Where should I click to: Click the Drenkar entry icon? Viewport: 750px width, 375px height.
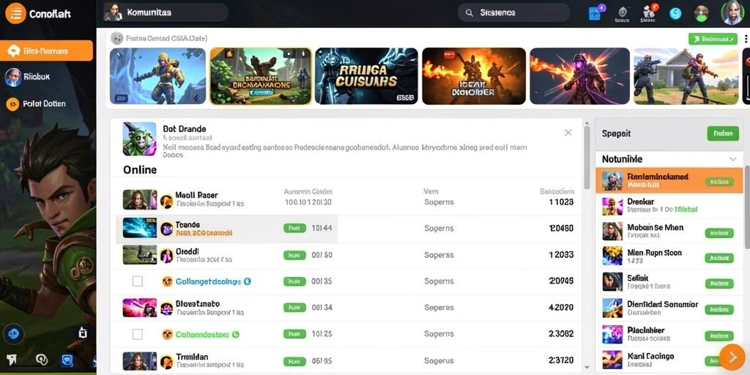tap(612, 206)
